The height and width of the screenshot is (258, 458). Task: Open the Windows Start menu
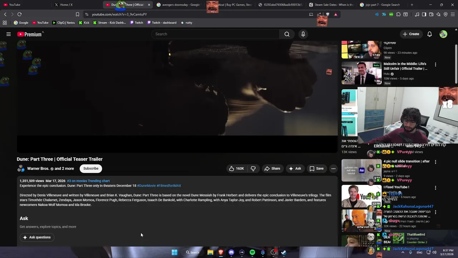[x=174, y=252]
